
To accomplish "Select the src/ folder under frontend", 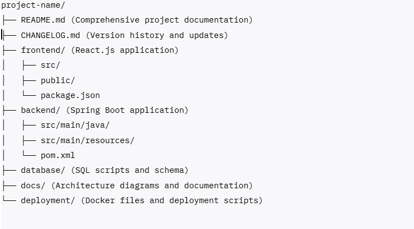I will [x=51, y=65].
